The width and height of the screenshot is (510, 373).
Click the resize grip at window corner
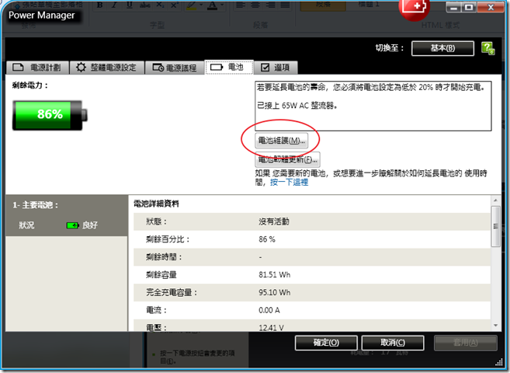[x=499, y=361]
